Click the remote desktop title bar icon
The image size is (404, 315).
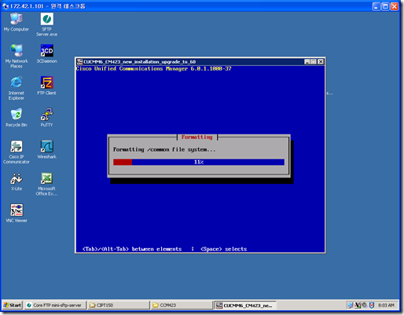[x=6, y=6]
